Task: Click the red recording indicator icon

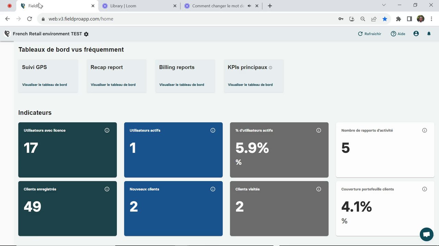Action: pyautogui.click(x=10, y=6)
